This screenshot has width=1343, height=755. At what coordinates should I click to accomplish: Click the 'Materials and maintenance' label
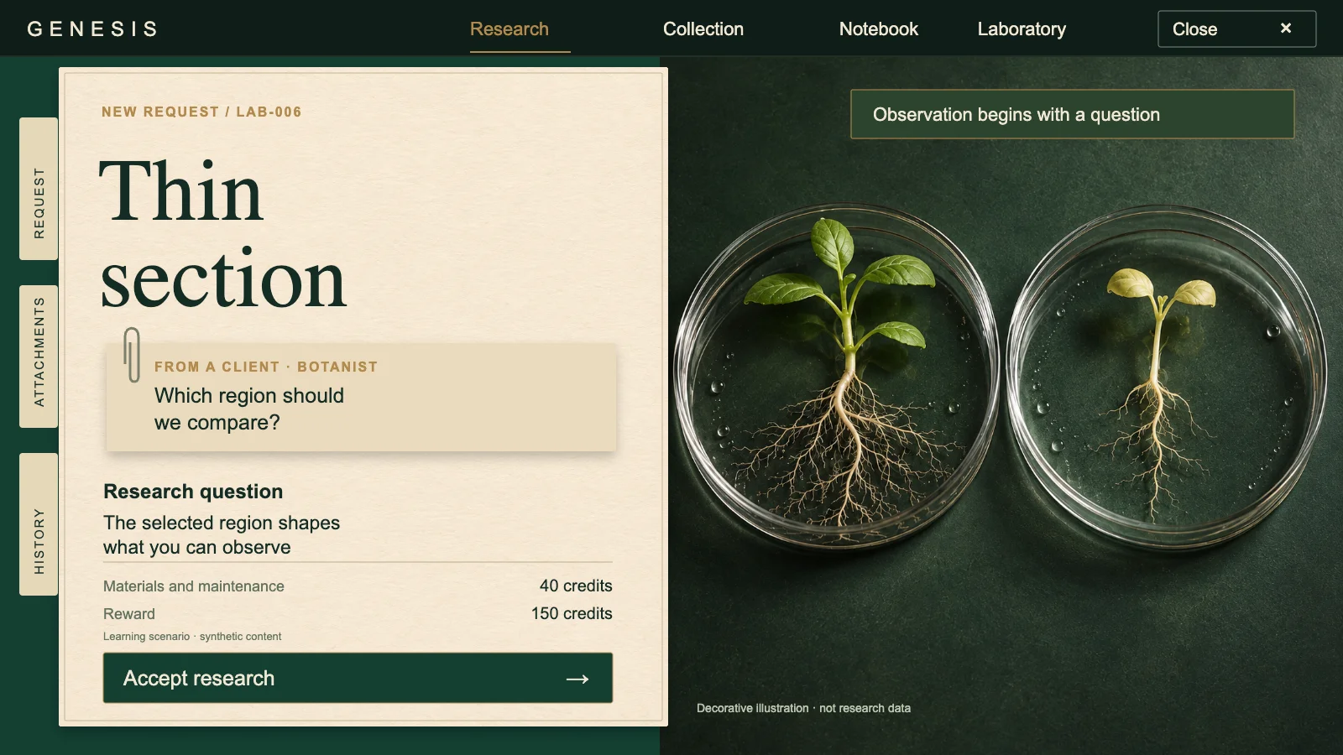click(x=194, y=586)
